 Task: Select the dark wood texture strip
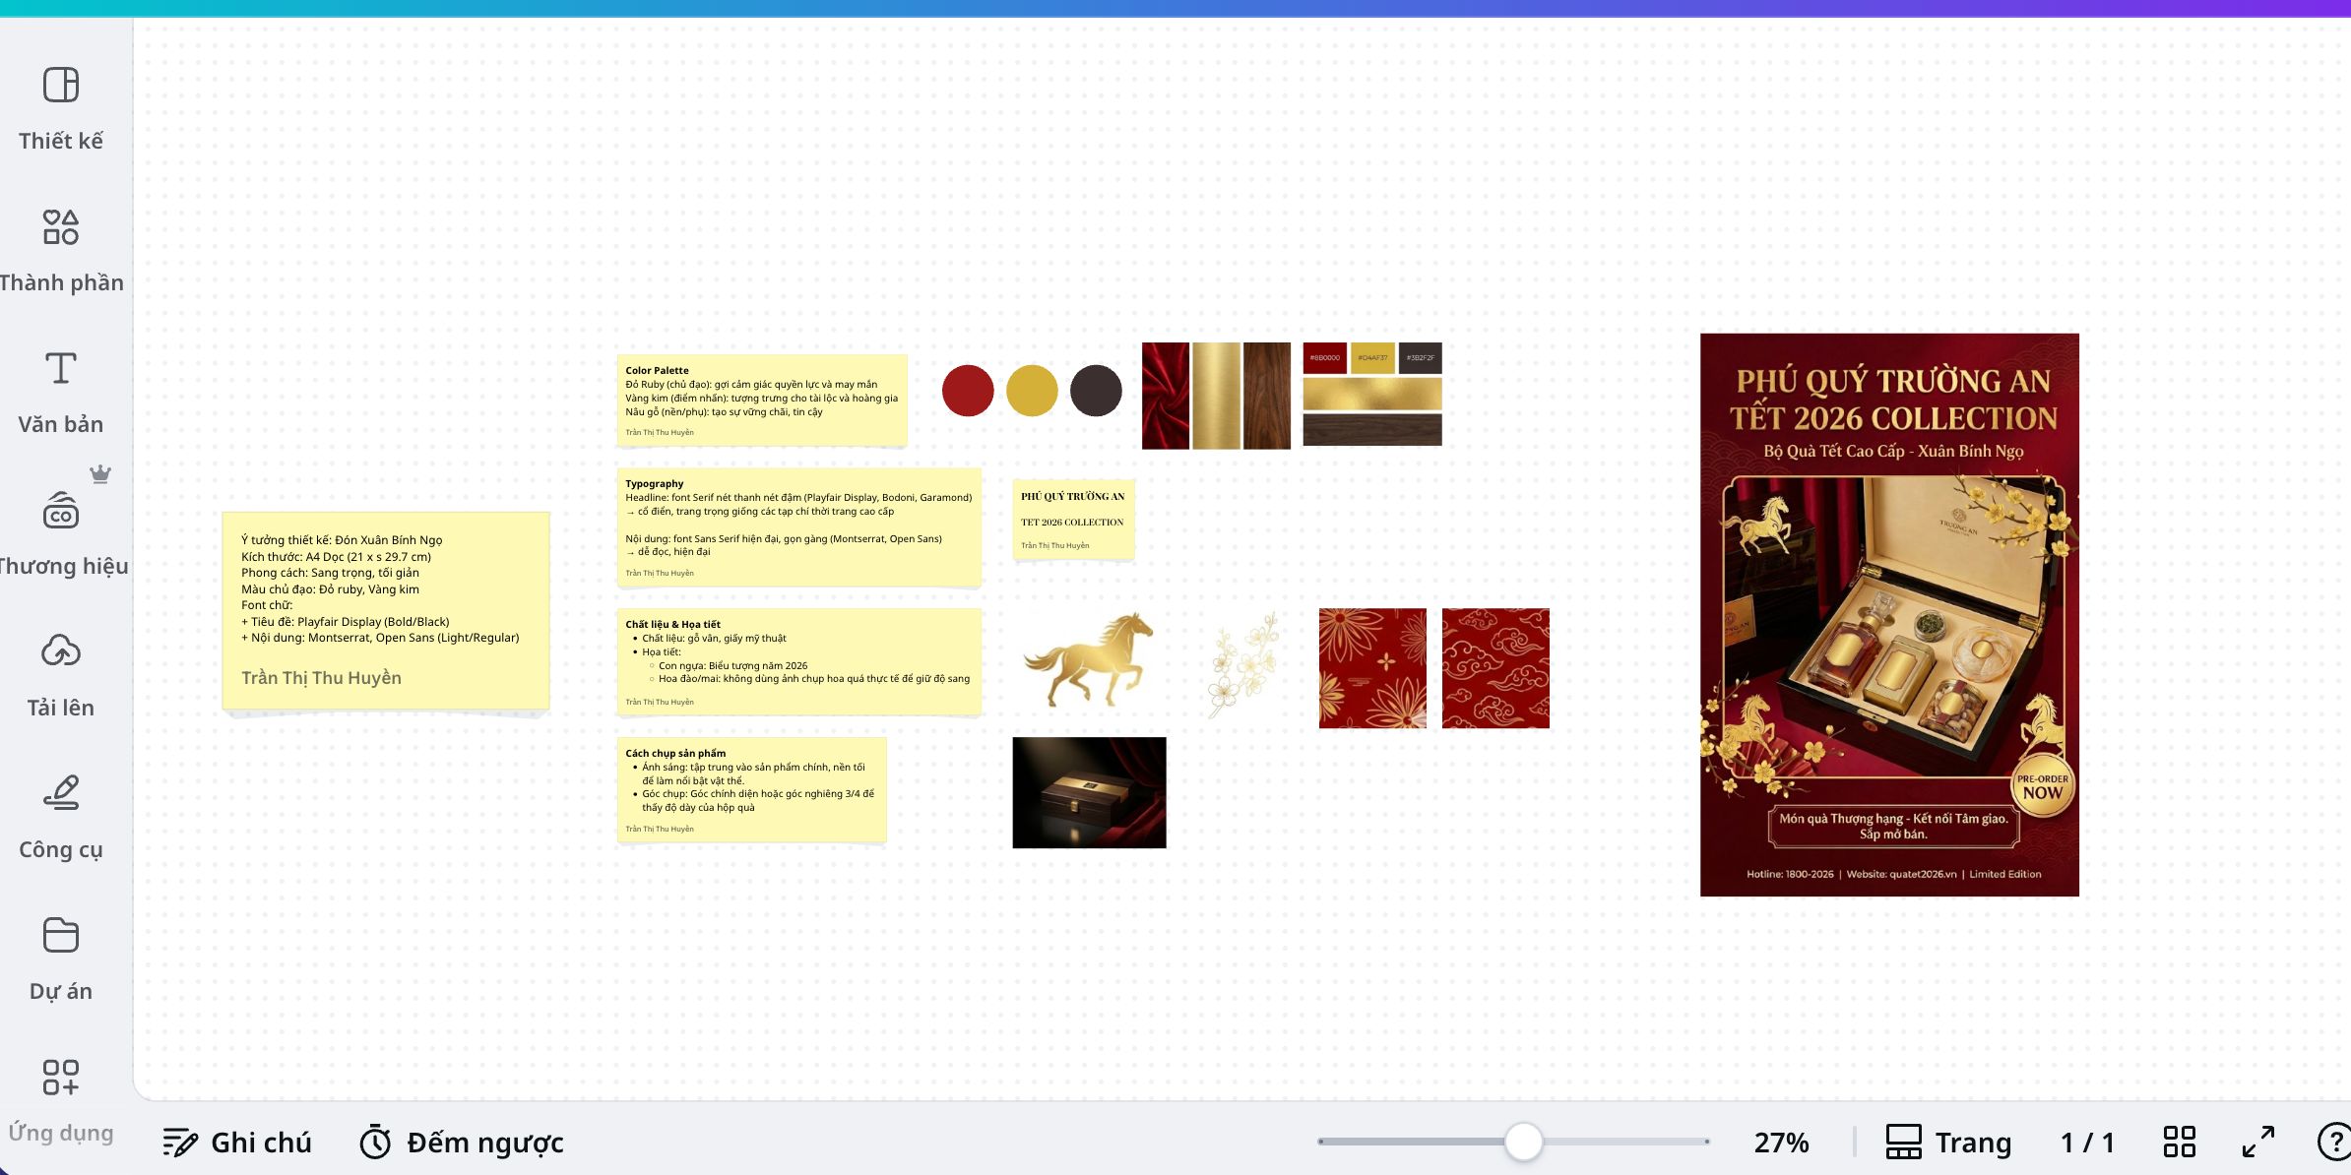tap(1267, 396)
